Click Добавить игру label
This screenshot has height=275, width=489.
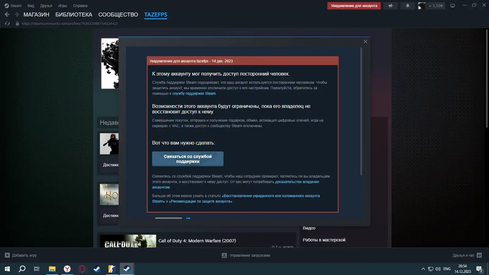click(24, 255)
